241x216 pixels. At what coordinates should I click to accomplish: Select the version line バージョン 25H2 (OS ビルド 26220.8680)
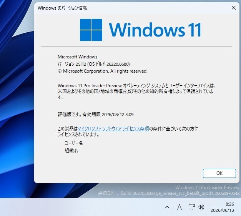click(x=94, y=64)
